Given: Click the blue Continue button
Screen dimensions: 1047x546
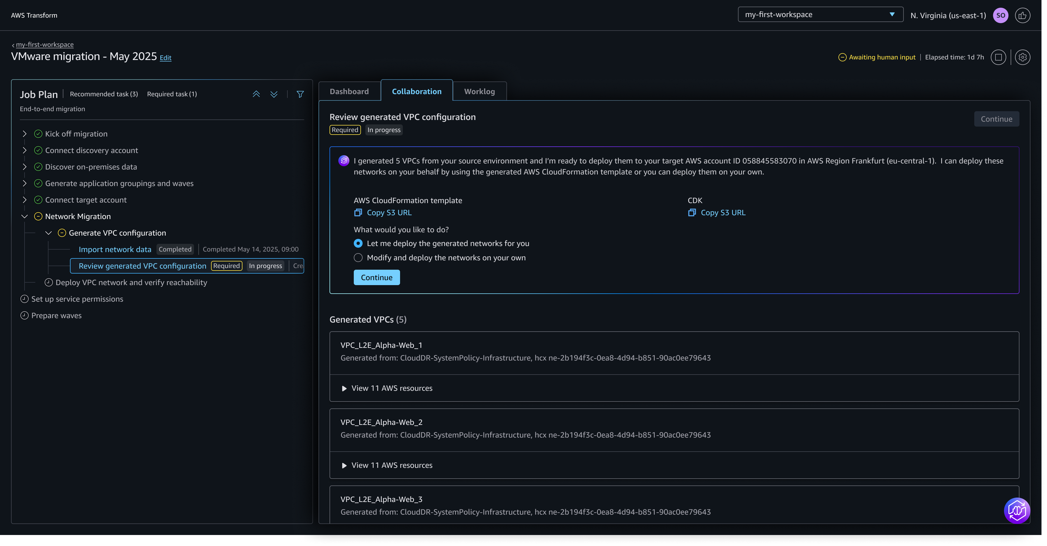Looking at the screenshot, I should [x=376, y=278].
